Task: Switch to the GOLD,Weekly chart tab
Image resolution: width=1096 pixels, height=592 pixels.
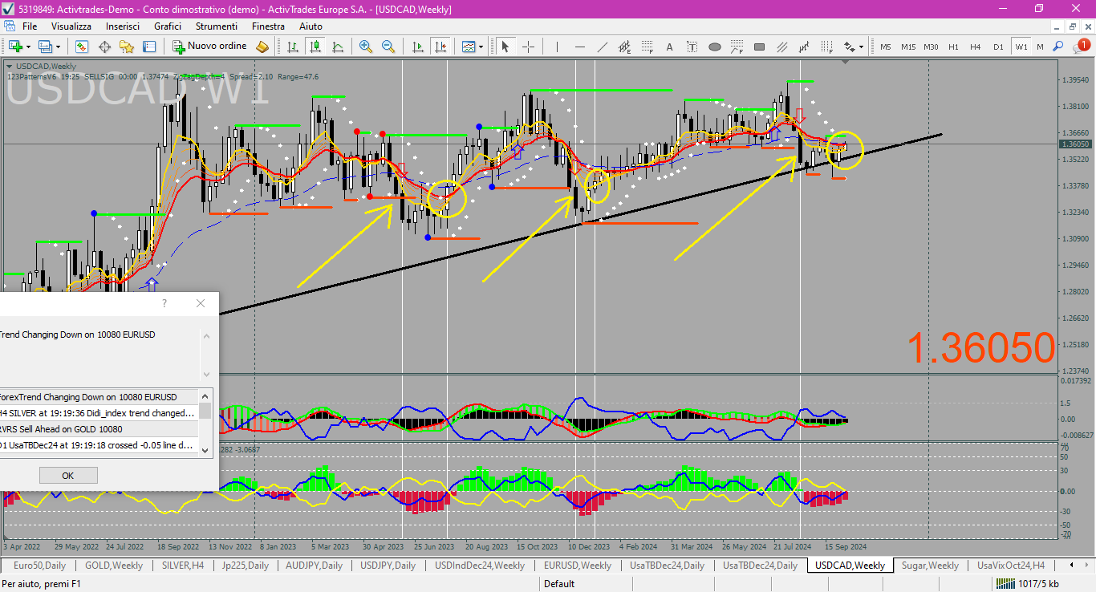Action: coord(114,566)
